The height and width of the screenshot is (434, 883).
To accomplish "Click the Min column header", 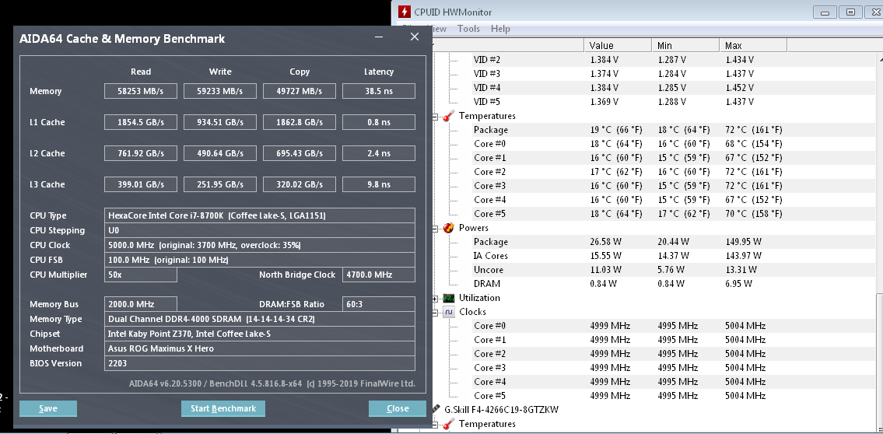I will click(685, 46).
